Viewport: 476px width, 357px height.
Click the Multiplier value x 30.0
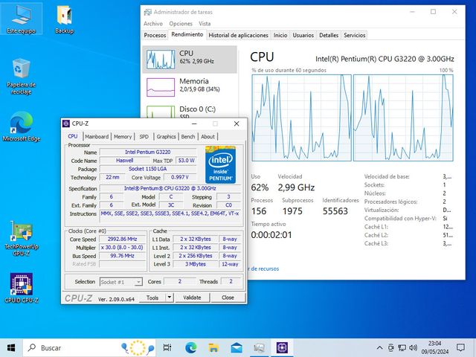[x=122, y=248]
